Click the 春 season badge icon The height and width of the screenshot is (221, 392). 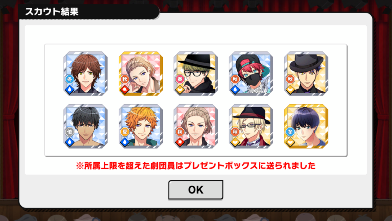click(x=180, y=79)
